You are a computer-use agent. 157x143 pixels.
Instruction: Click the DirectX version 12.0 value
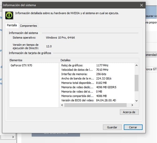coord(49,46)
